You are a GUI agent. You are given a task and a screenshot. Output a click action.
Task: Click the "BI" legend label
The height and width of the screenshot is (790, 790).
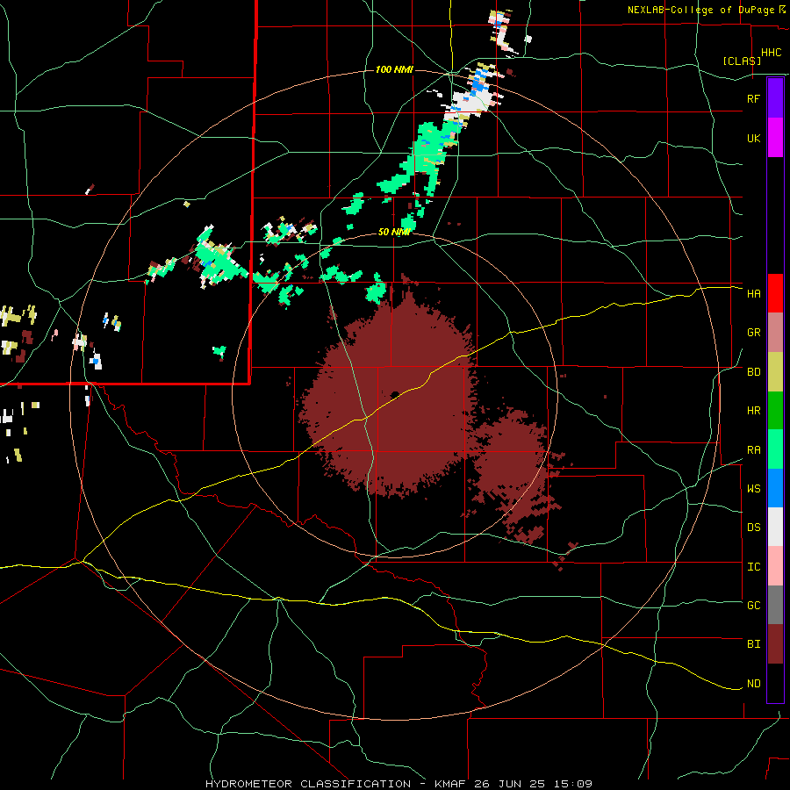pos(753,644)
